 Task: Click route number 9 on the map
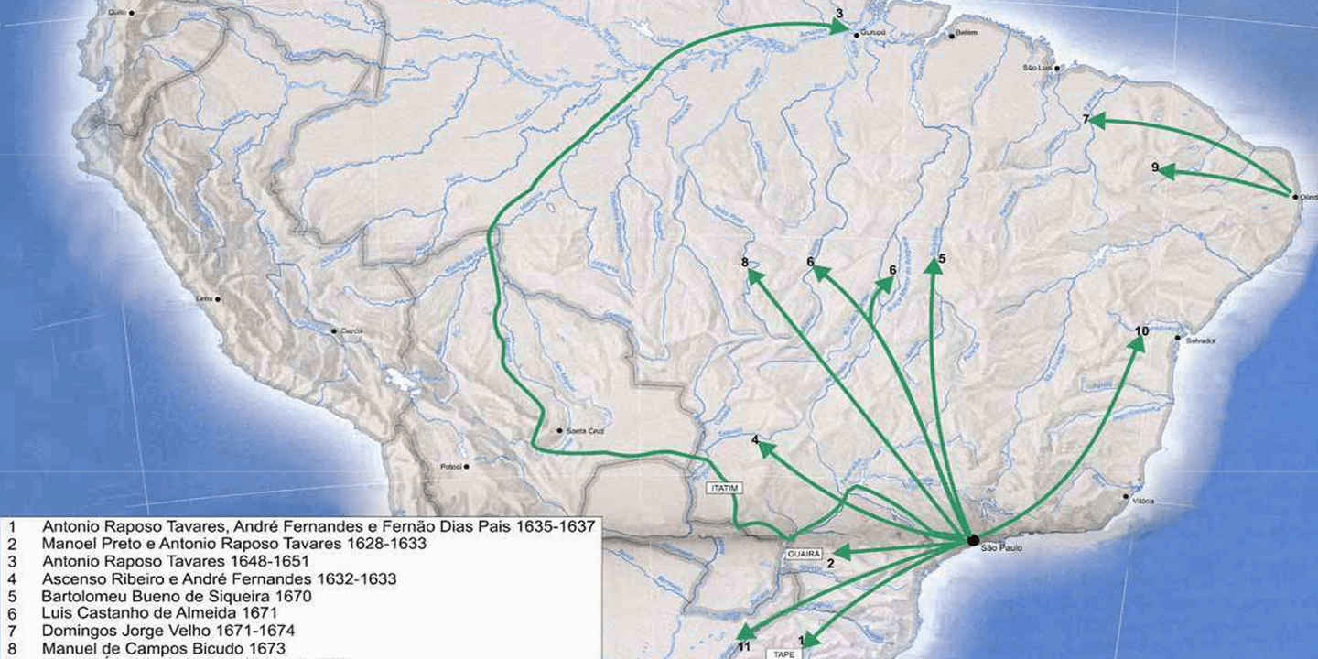[1155, 167]
